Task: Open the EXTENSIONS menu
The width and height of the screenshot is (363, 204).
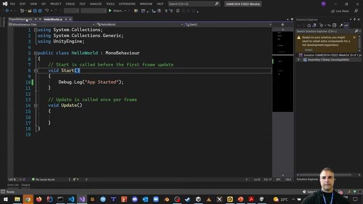Action: click(x=127, y=4)
